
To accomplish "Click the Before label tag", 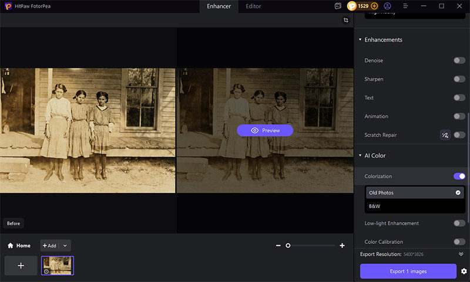I will [x=14, y=223].
